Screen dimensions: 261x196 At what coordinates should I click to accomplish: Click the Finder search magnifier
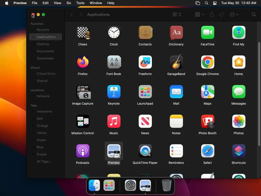point(254,15)
